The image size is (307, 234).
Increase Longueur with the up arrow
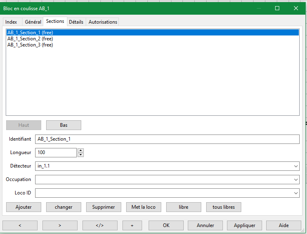[80, 150]
